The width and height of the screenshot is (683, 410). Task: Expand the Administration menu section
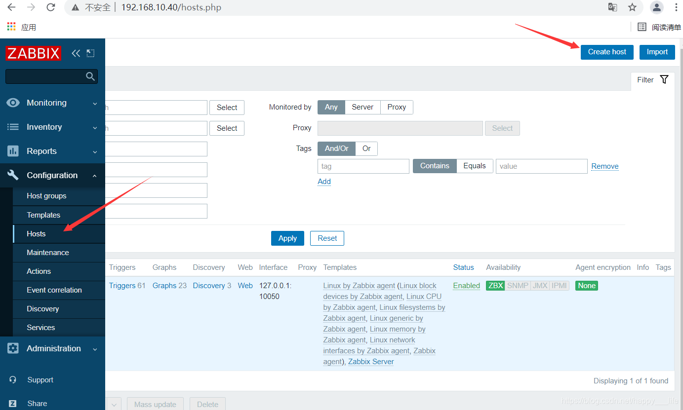[x=52, y=348]
